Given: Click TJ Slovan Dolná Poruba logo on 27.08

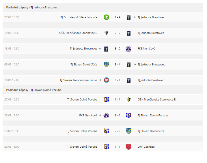Looking at the screenshot, I should [106, 99].
